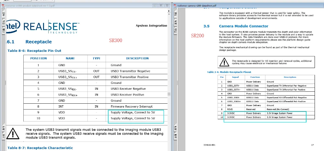The image size is (324, 151).
Task: Click "3.3VDC" signal in pin 9 row
Action: point(231,113)
